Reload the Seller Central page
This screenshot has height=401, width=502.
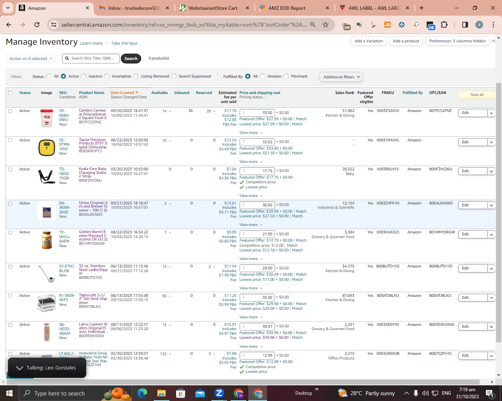tap(37, 25)
